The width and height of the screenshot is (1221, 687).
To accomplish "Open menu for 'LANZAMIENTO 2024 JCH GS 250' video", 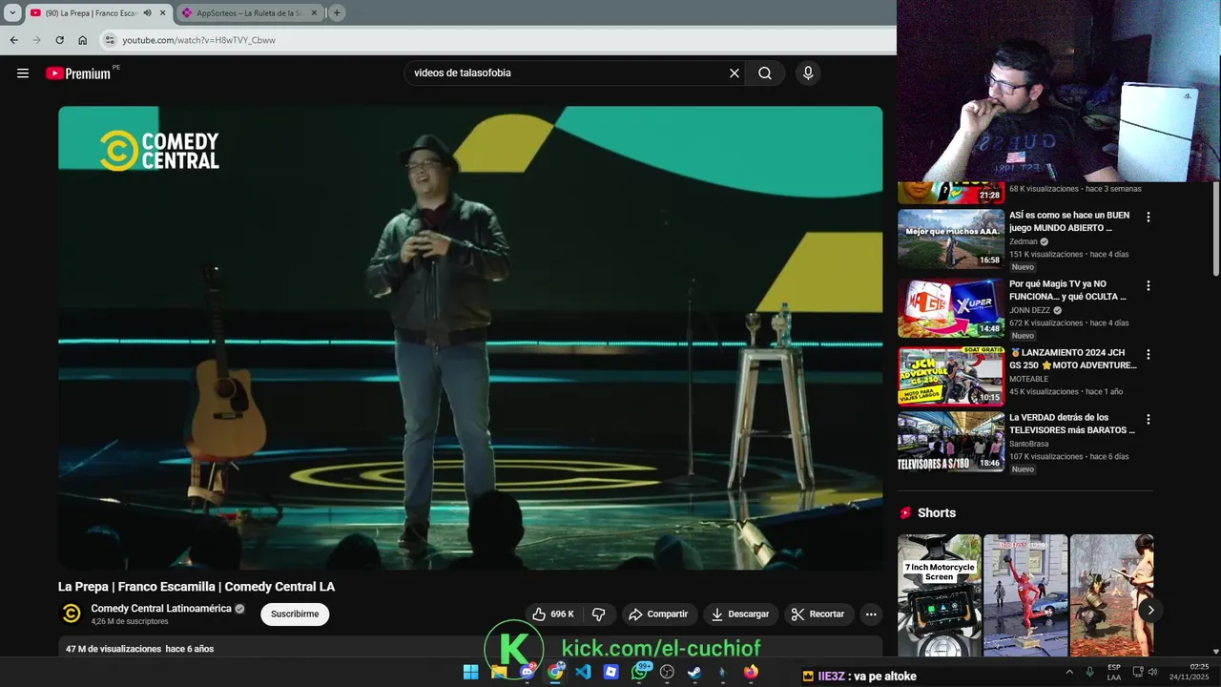I will tap(1149, 355).
